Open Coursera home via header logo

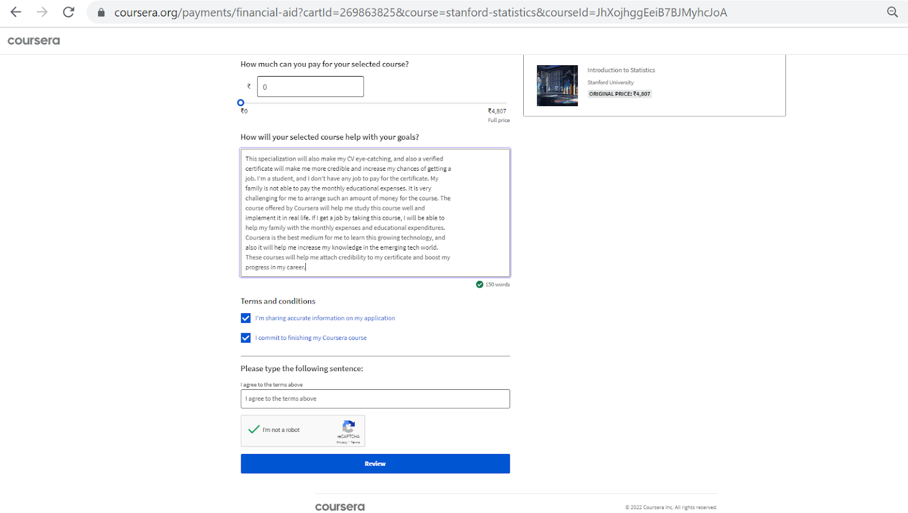coord(33,41)
